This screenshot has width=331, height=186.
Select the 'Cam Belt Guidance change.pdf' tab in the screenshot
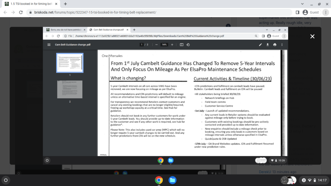(108, 30)
